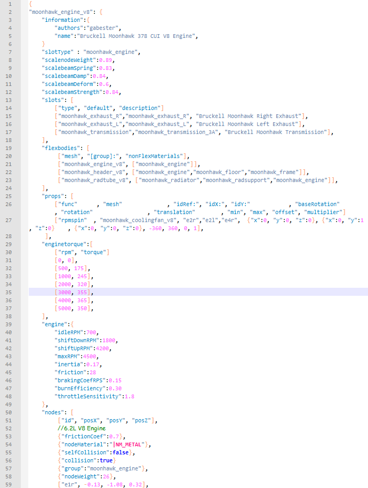Click the "enginetorque" key

point(66,245)
